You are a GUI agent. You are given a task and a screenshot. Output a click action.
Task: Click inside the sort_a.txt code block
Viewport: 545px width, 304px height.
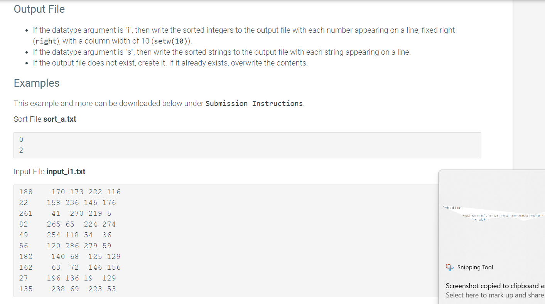[247, 144]
